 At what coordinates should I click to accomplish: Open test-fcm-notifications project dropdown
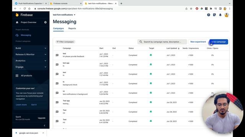(x=64, y=15)
